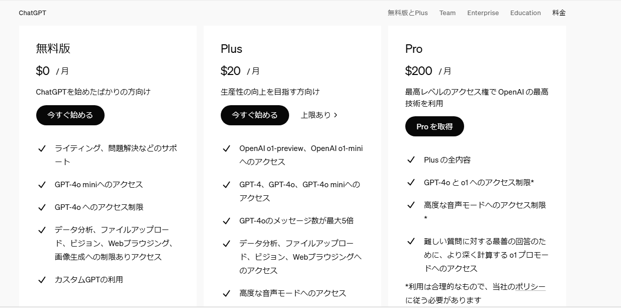
Task: Expand the 上限あり details
Action: pos(319,115)
